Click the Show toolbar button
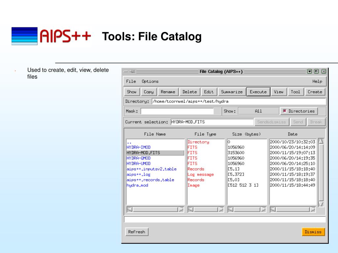338x253 pixels. point(132,92)
